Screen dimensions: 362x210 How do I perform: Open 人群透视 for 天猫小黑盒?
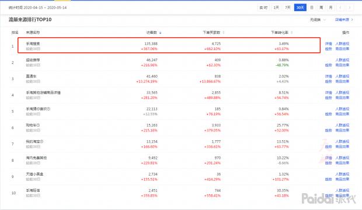(x=342, y=175)
